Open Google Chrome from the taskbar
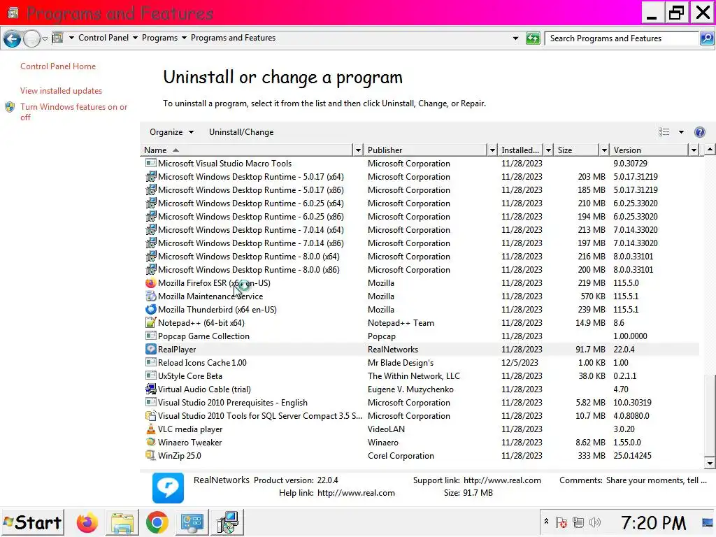Screen dimensions: 716x537 [x=157, y=523]
